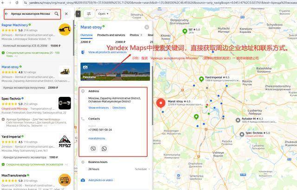Go back using the search box arrow
The image size is (297, 190).
(x=6, y=14)
